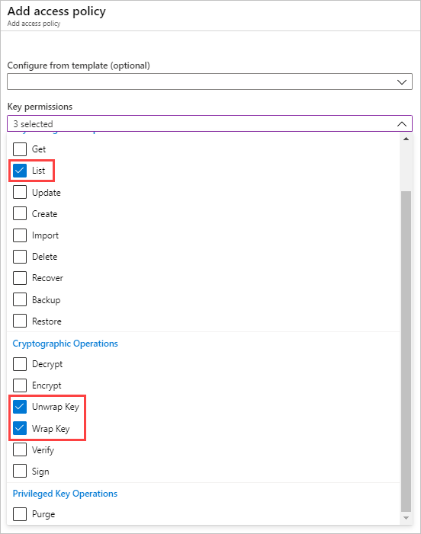The width and height of the screenshot is (421, 534).
Task: Collapse the Key permissions dropdown chevron
Action: [402, 124]
